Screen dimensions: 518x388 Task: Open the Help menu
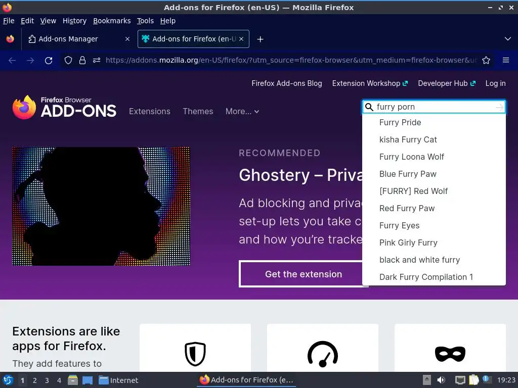[x=168, y=21]
